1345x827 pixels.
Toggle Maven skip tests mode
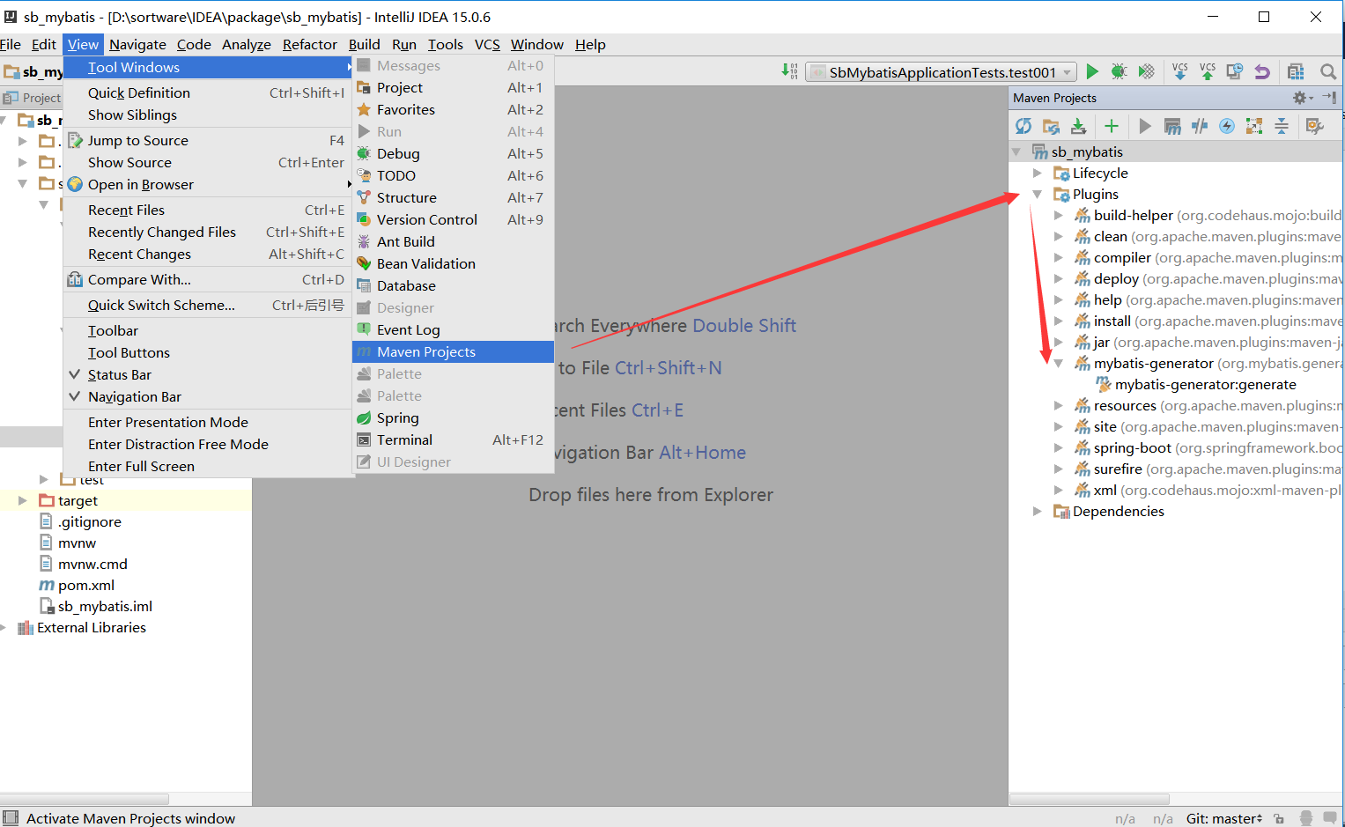tap(1227, 126)
